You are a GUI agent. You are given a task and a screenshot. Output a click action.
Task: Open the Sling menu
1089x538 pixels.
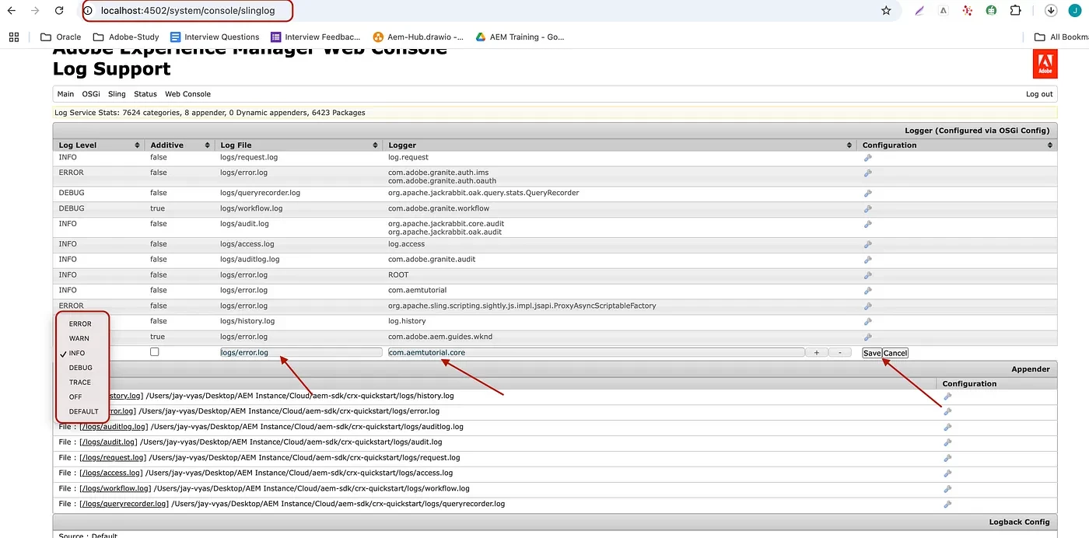[117, 94]
